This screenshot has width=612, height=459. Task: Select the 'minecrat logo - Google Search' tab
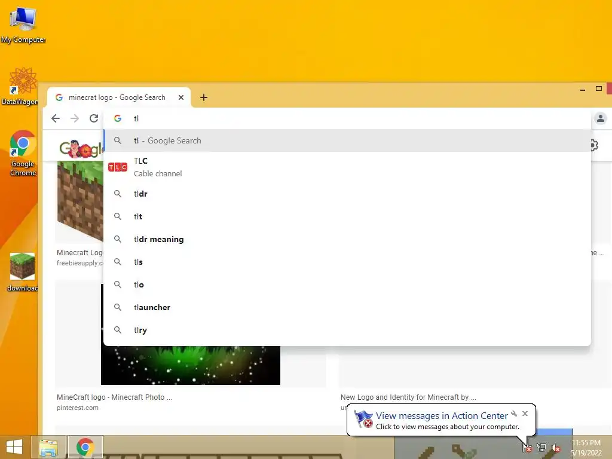[x=119, y=97]
